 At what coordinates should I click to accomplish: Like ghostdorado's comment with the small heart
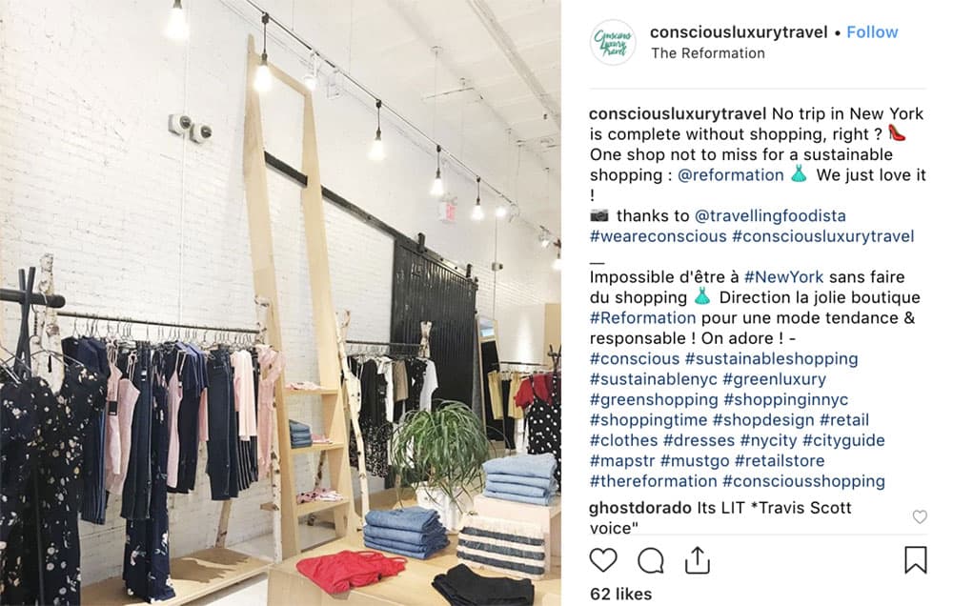[x=920, y=516]
